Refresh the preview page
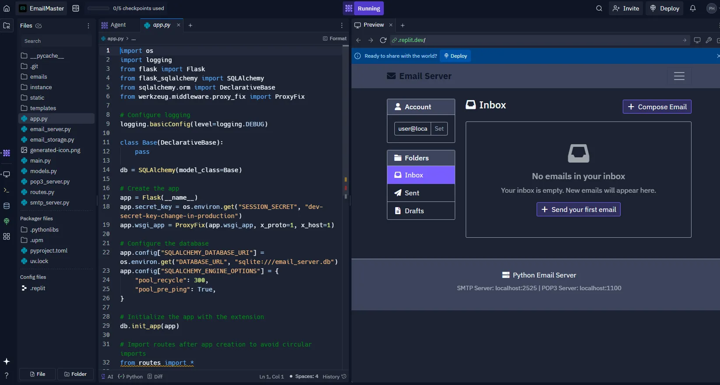This screenshot has height=385, width=720. click(383, 40)
